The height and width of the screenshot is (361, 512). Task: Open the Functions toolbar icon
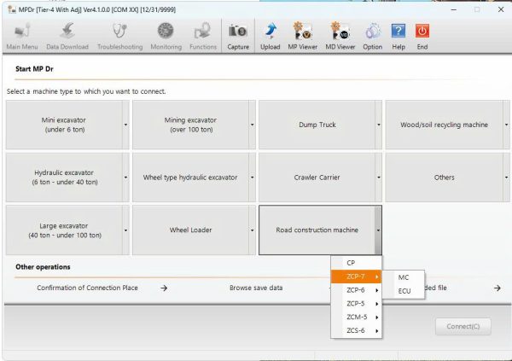[x=203, y=36]
